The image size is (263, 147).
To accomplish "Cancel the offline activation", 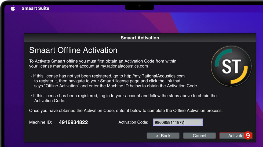I will [199, 136].
